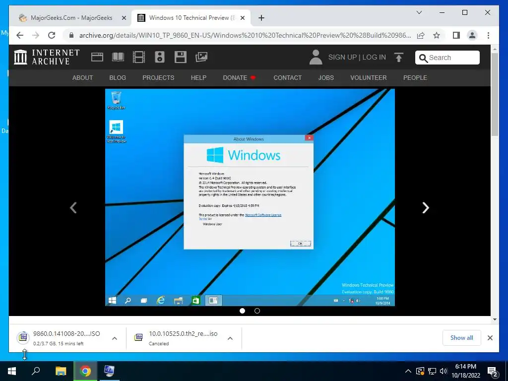Open the CONTACT menu item
The width and height of the screenshot is (508, 381).
click(x=287, y=78)
